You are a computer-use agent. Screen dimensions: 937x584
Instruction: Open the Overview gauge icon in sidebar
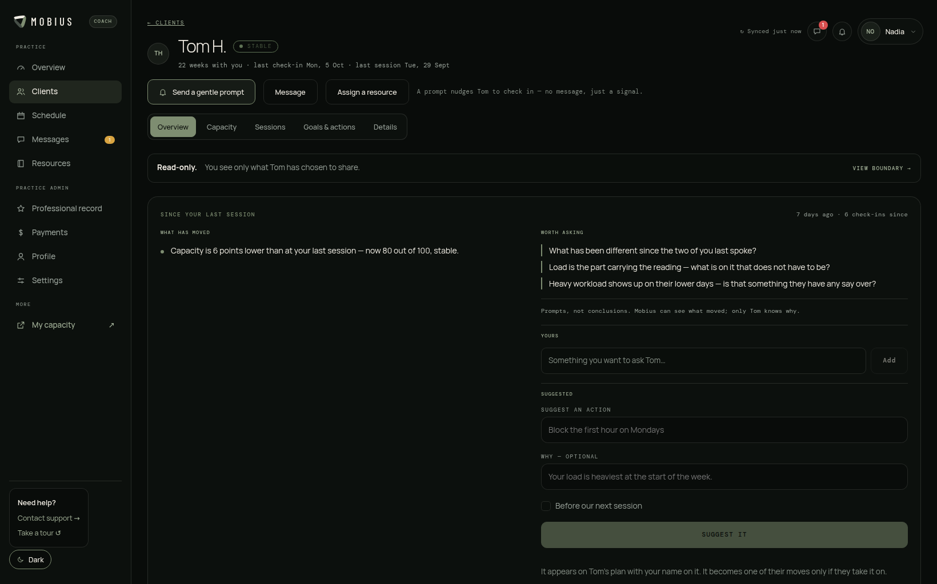coord(21,68)
